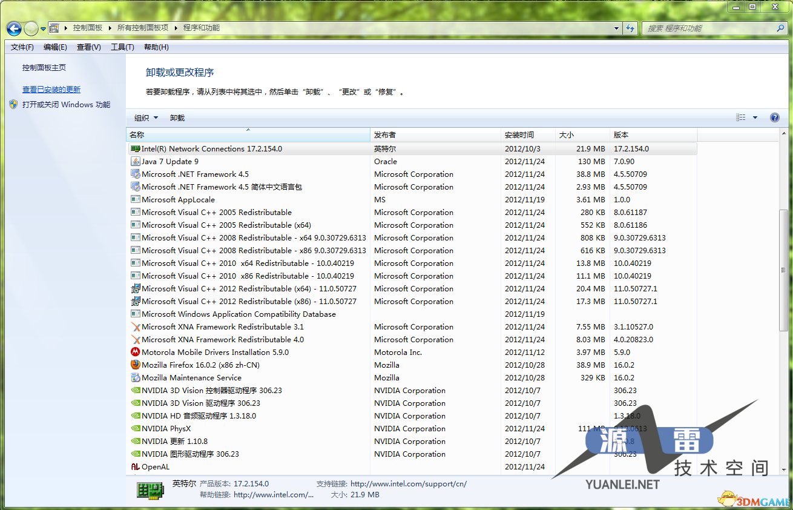Open the recent pages dropdown arrow

click(x=44, y=28)
